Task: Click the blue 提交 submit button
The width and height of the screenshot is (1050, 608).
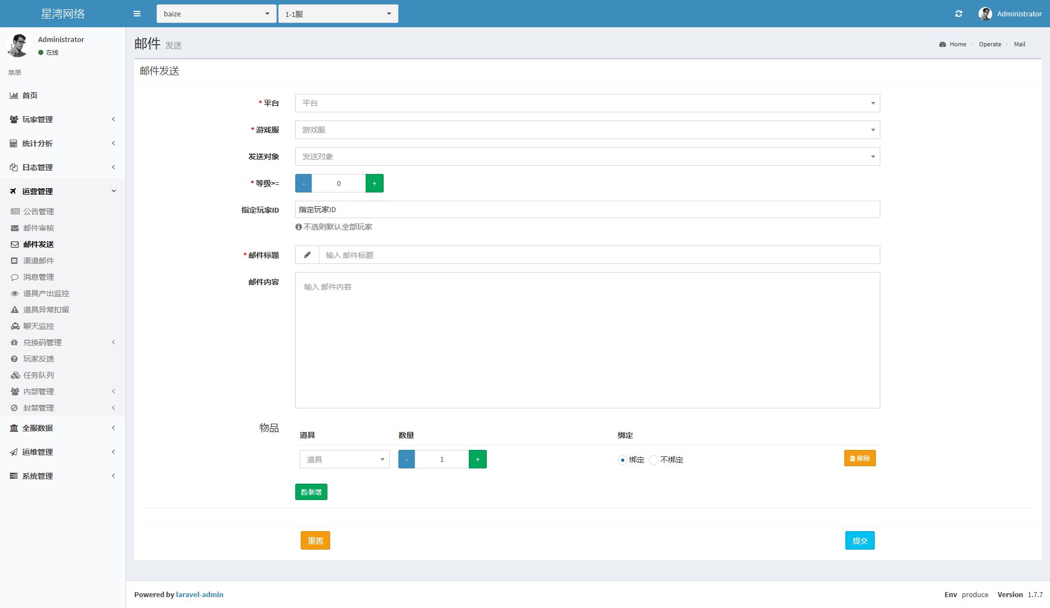Action: point(860,540)
